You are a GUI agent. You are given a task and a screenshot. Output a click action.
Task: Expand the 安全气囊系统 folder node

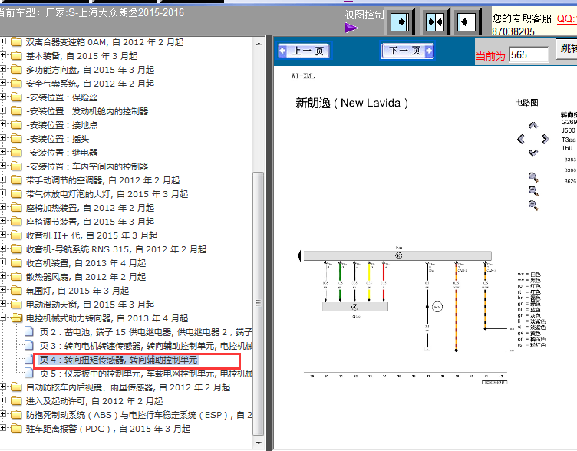point(3,83)
